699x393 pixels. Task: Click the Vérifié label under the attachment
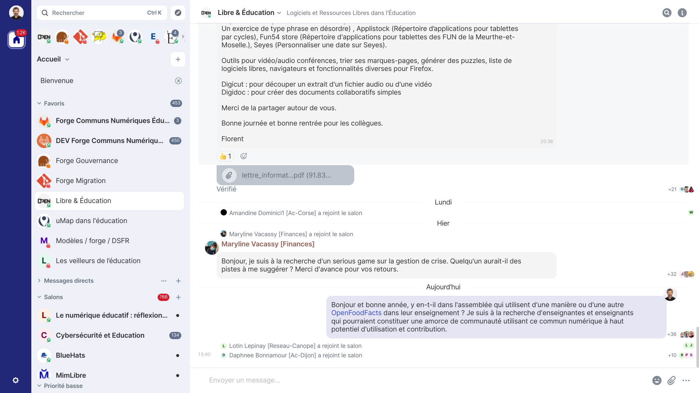point(226,189)
